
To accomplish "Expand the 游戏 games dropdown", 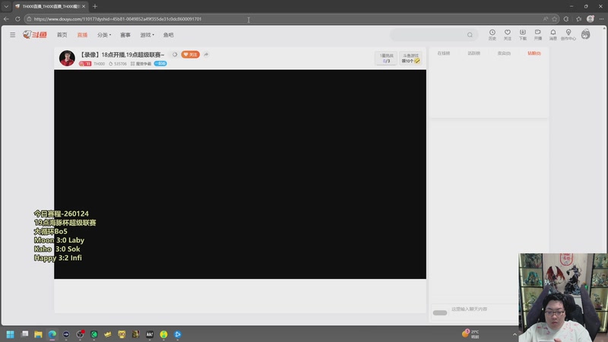I will [x=147, y=35].
